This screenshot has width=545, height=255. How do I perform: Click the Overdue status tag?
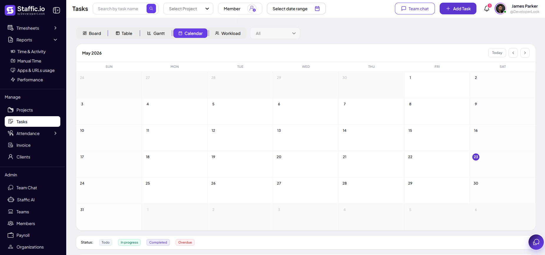pyautogui.click(x=185, y=242)
